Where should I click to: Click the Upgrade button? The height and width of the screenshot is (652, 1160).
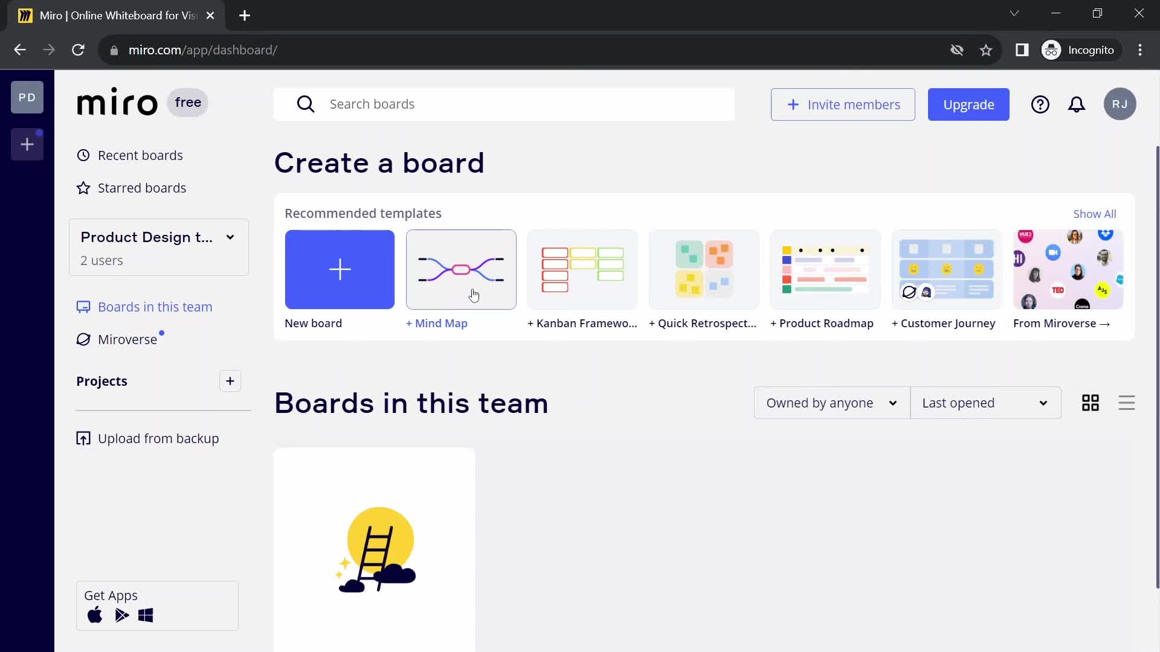pyautogui.click(x=969, y=104)
